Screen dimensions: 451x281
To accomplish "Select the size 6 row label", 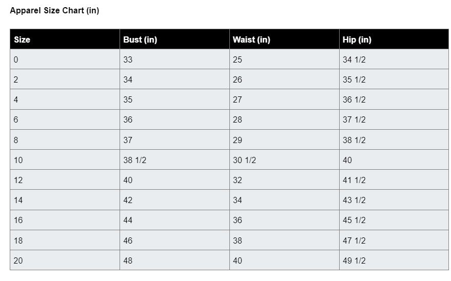I will [16, 119].
